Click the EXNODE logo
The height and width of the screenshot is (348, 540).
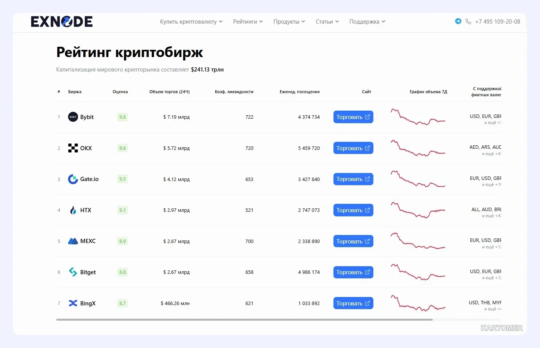[x=62, y=22]
